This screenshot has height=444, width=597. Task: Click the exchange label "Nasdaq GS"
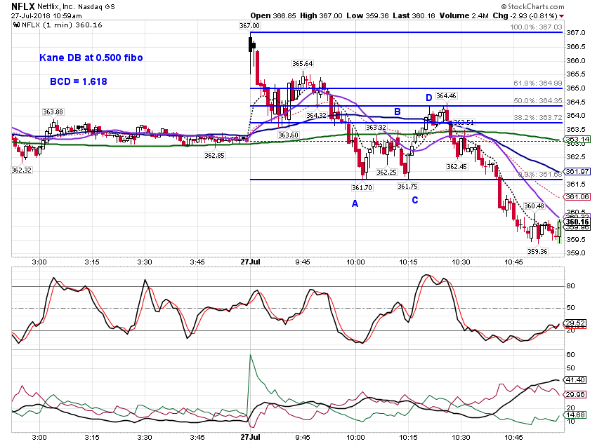96,7
